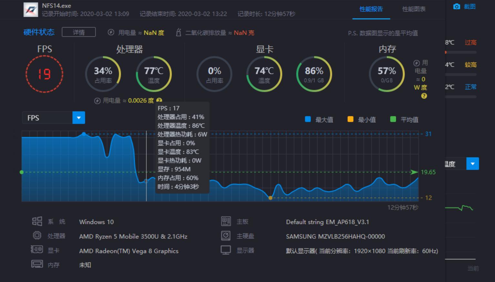Select the 性能报告 tab
The height and width of the screenshot is (282, 495).
click(371, 9)
